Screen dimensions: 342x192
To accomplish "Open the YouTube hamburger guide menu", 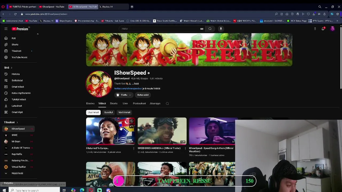I will pyautogui.click(x=6, y=29).
